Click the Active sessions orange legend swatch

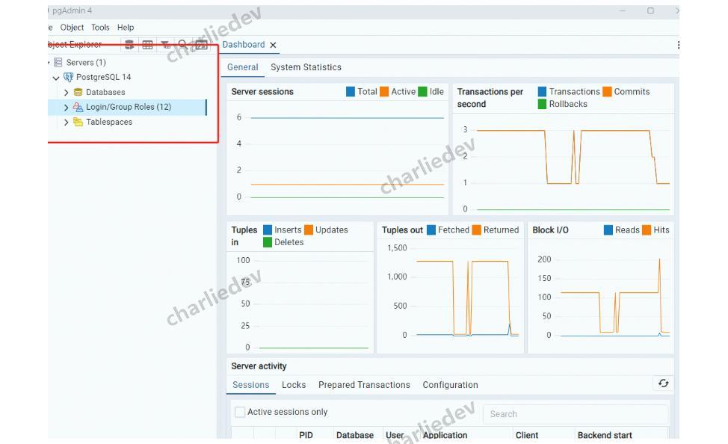(384, 91)
